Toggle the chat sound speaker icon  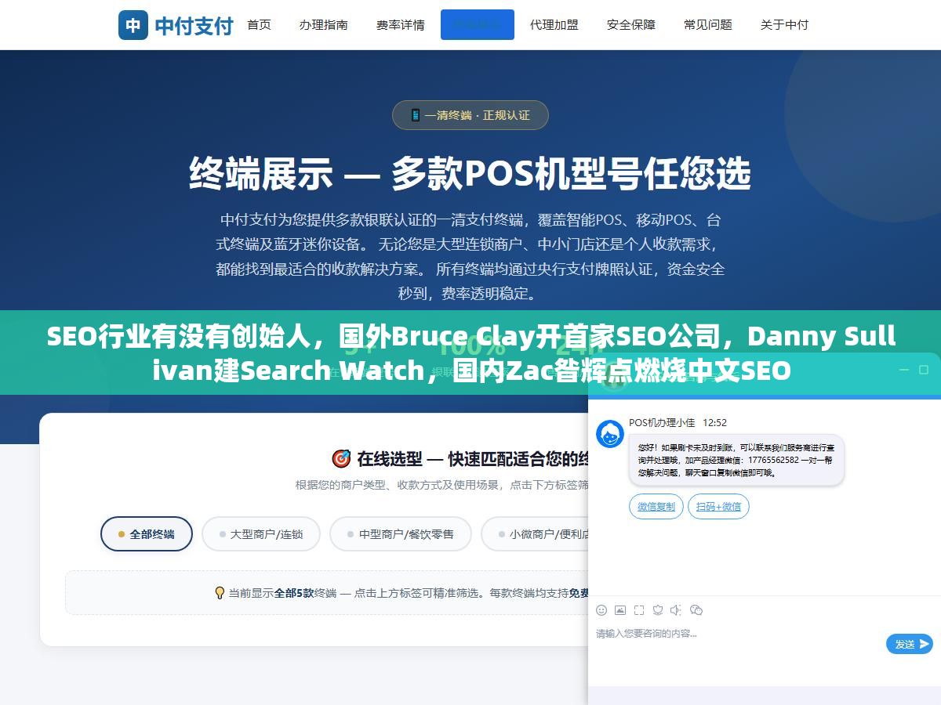click(677, 610)
